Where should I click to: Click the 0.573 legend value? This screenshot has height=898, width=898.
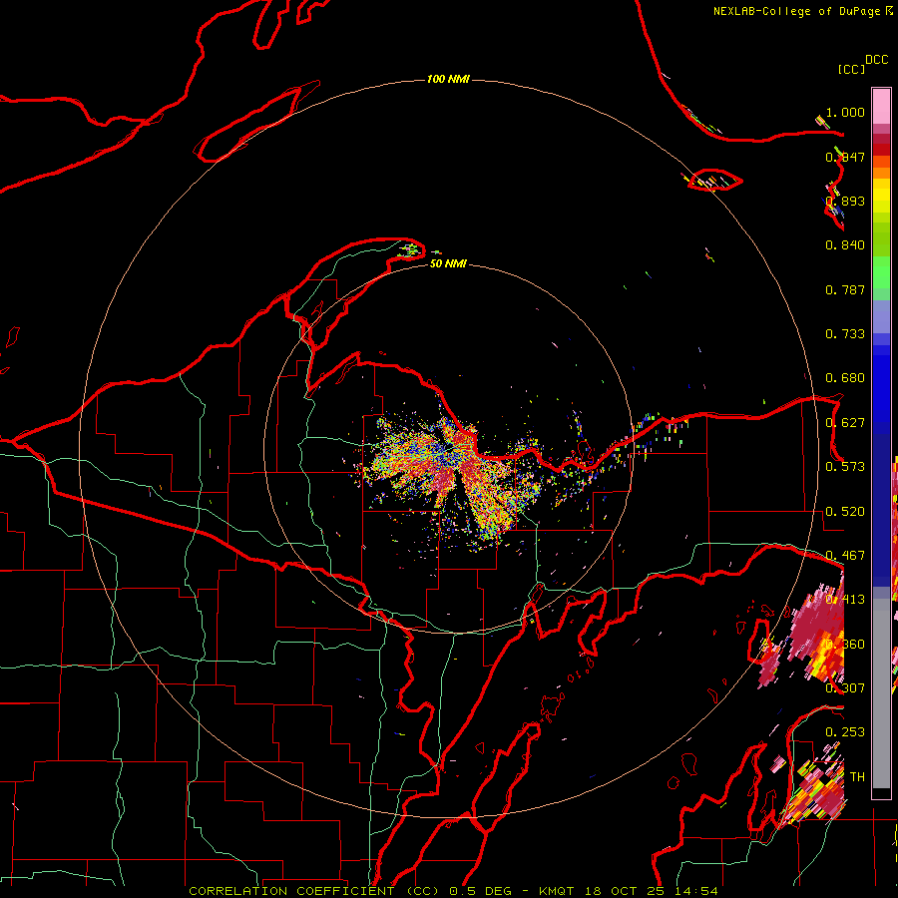pos(845,467)
